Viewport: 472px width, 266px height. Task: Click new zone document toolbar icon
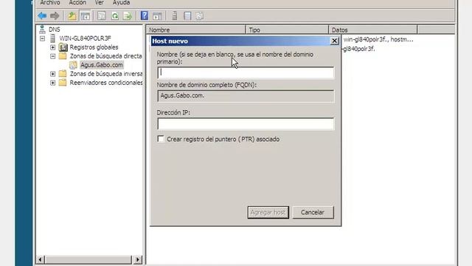(x=187, y=16)
